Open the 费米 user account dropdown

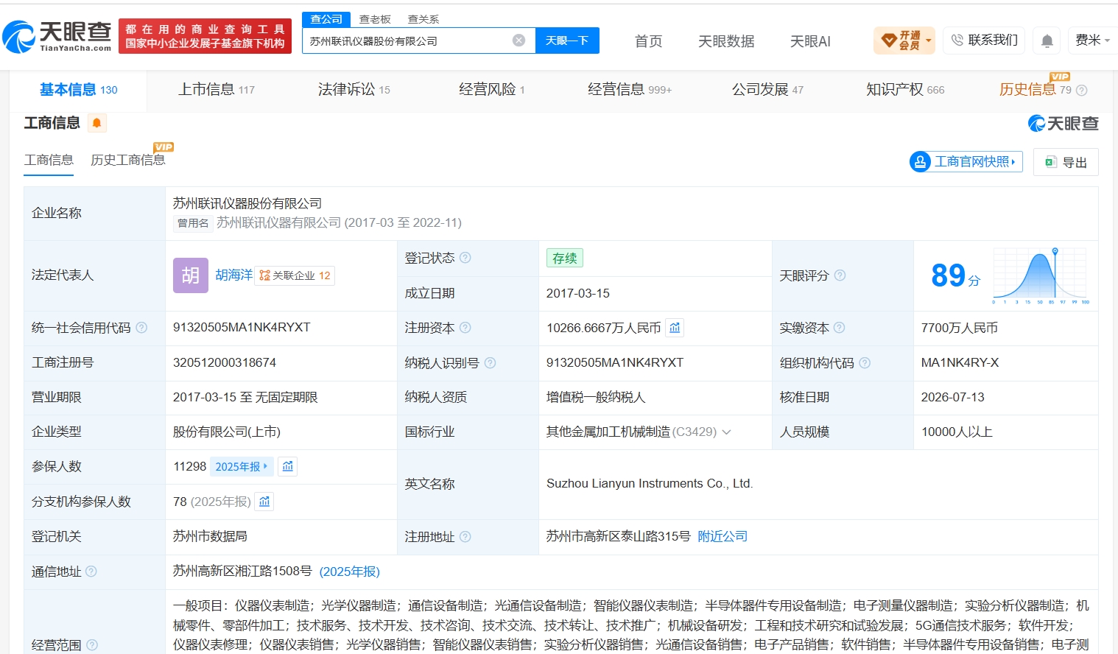1092,41
